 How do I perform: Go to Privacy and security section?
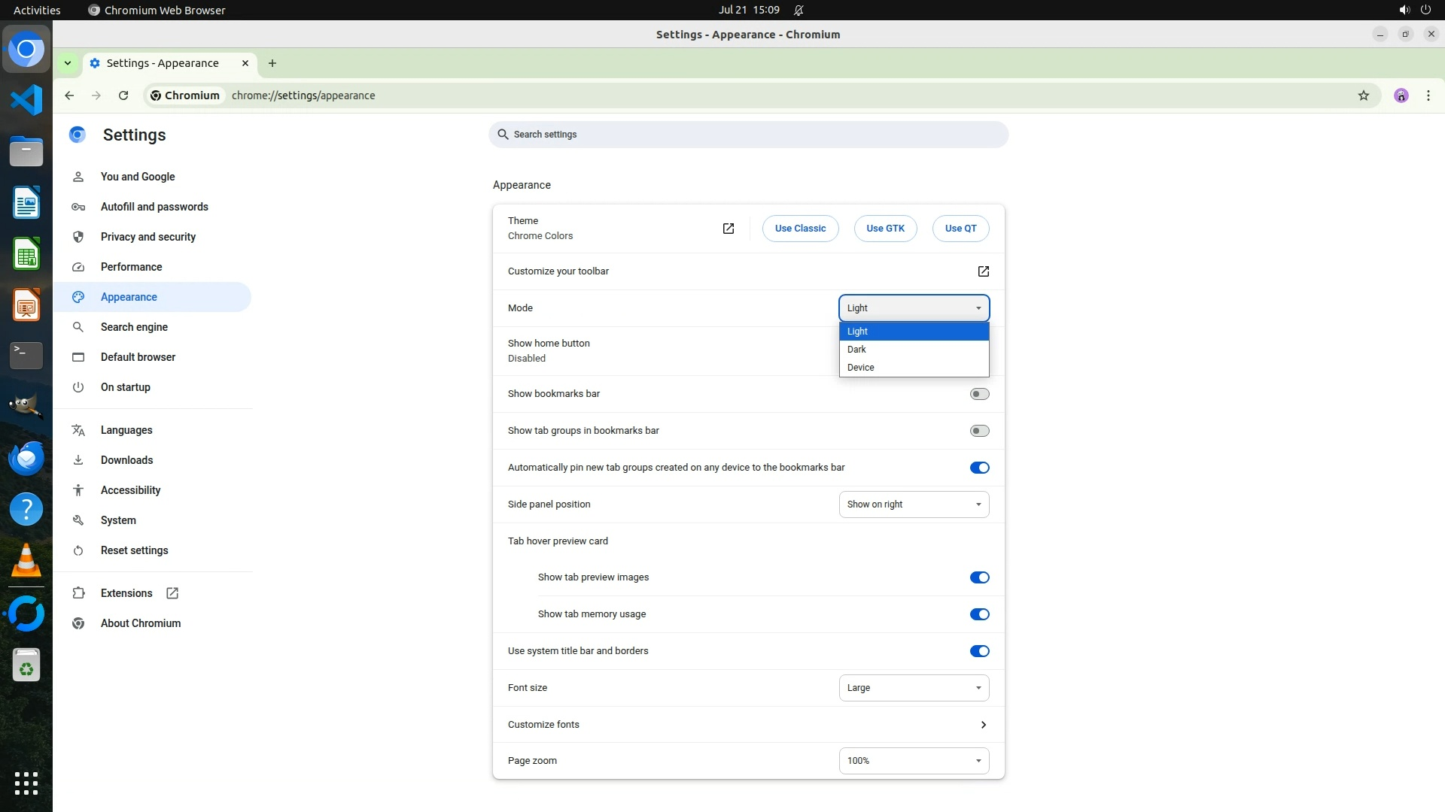point(148,237)
